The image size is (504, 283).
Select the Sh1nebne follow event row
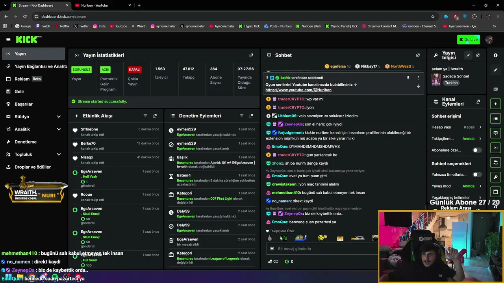coord(116,132)
